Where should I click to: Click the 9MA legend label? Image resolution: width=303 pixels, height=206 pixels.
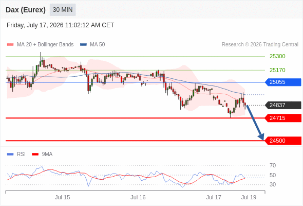pos(47,154)
